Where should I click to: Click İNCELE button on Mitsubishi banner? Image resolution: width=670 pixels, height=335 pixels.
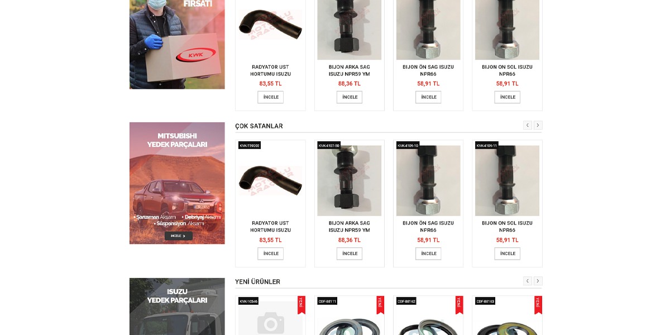tap(178, 236)
